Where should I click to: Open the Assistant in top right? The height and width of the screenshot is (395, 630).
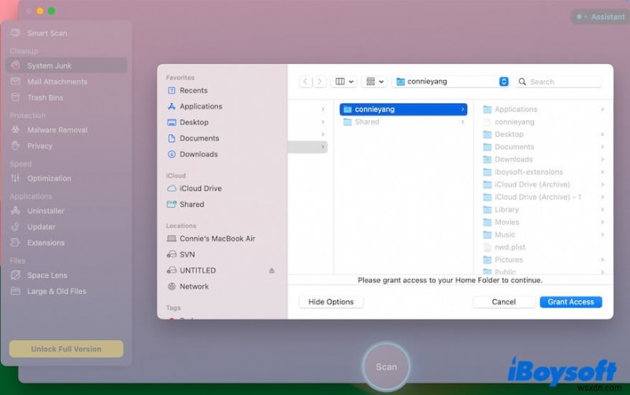pos(601,17)
